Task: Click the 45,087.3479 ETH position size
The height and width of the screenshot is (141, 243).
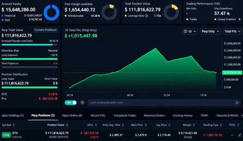Action: (x=59, y=137)
